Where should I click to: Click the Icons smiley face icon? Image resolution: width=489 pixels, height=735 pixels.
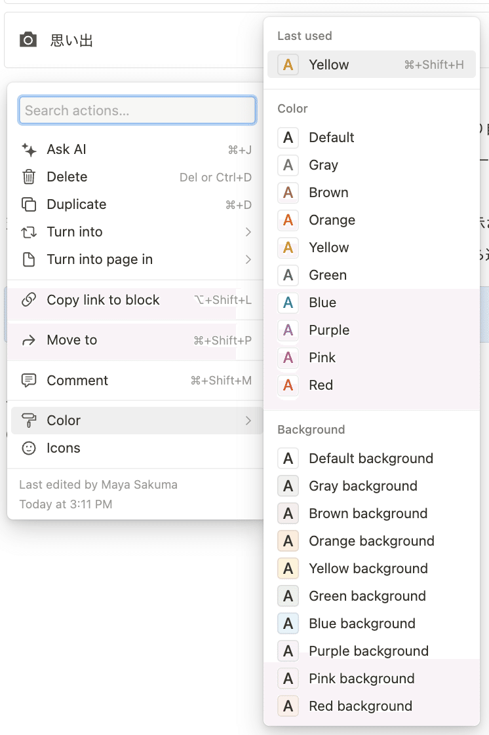(x=29, y=448)
